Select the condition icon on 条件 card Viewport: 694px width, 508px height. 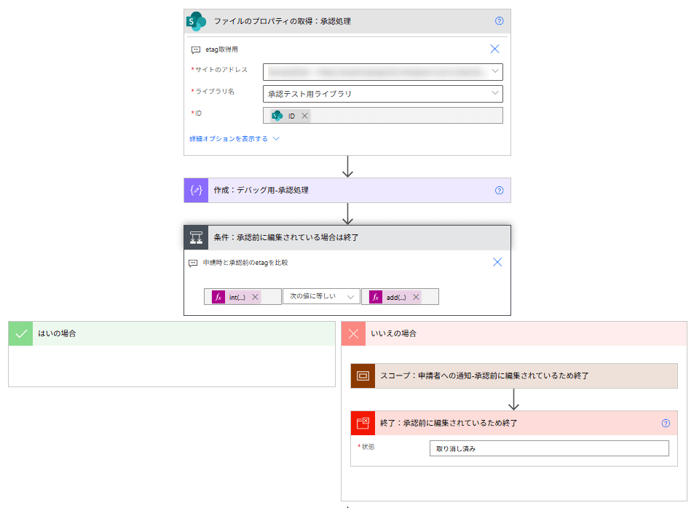(195, 237)
